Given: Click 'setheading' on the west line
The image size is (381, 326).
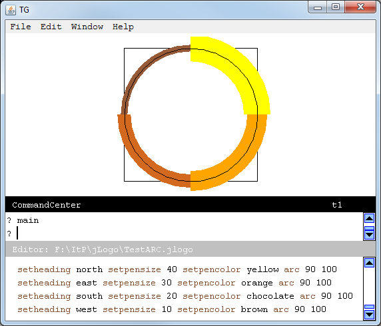Looking at the screenshot, I should pyautogui.click(x=44, y=309).
